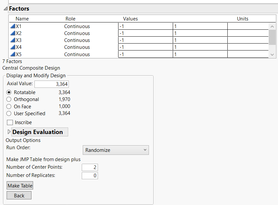Click the X3 Units cell

(x=248, y=40)
